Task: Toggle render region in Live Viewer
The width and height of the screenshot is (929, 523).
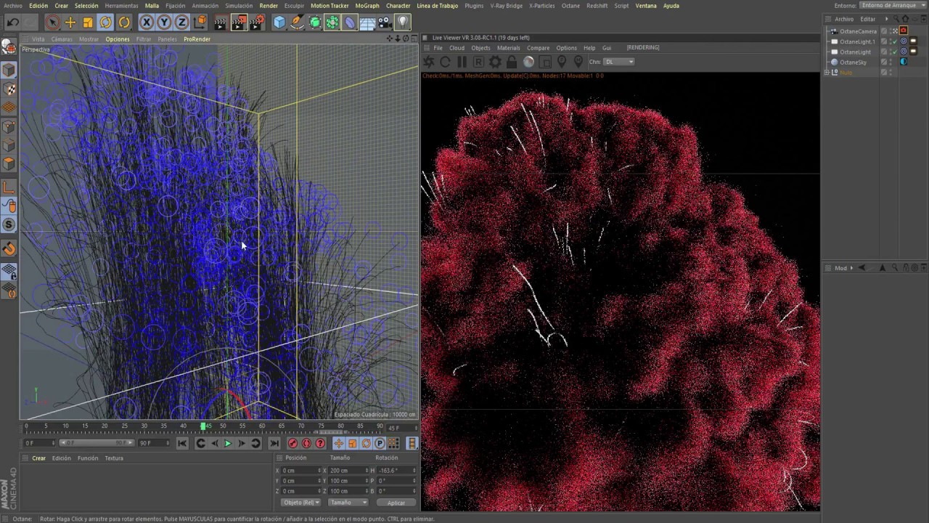Action: [545, 62]
